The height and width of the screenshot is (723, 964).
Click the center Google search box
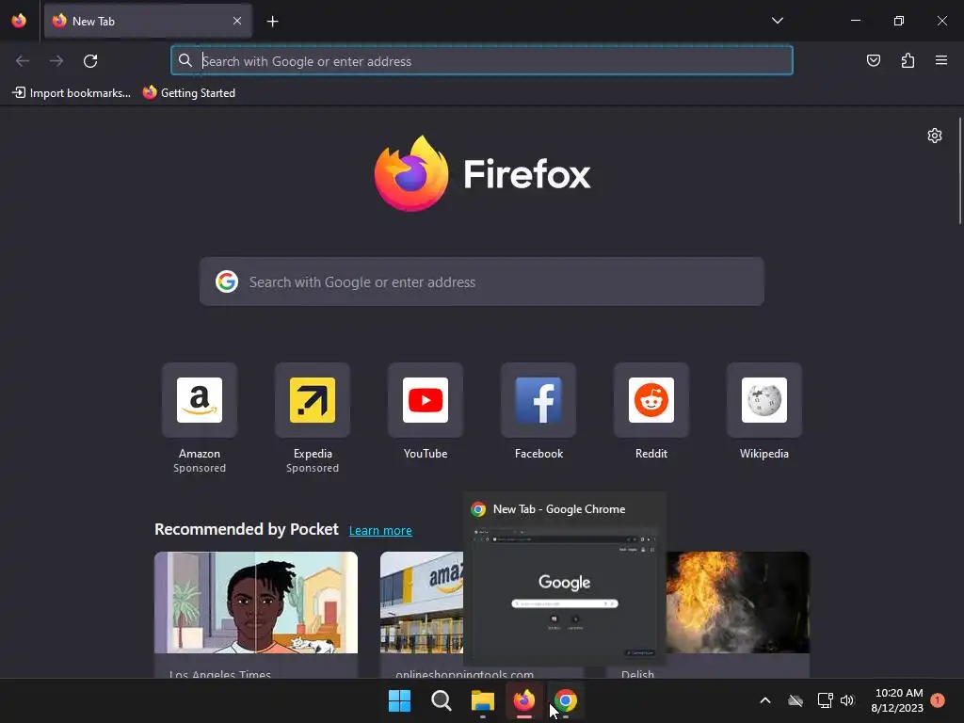(x=482, y=281)
